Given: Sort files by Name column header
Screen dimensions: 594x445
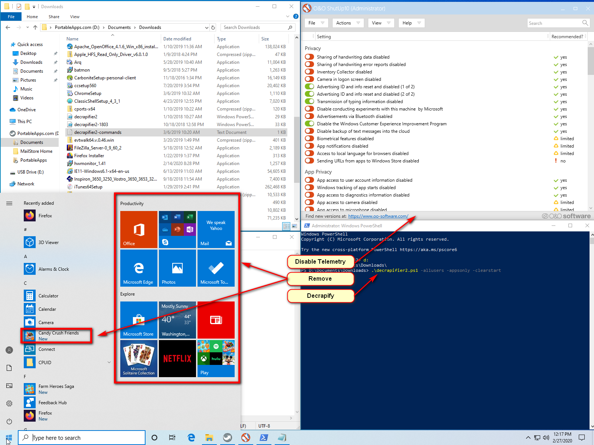Looking at the screenshot, I should (x=113, y=39).
